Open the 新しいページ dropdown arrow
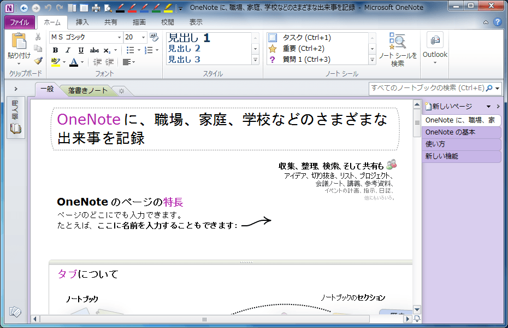This screenshot has width=508, height=328. [x=488, y=107]
